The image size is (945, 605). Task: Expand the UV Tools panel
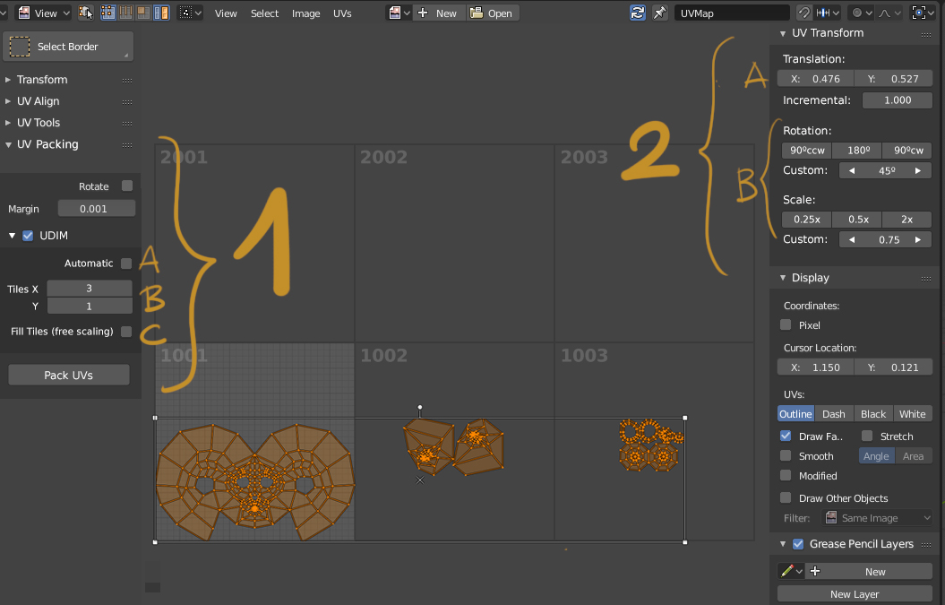(8, 123)
